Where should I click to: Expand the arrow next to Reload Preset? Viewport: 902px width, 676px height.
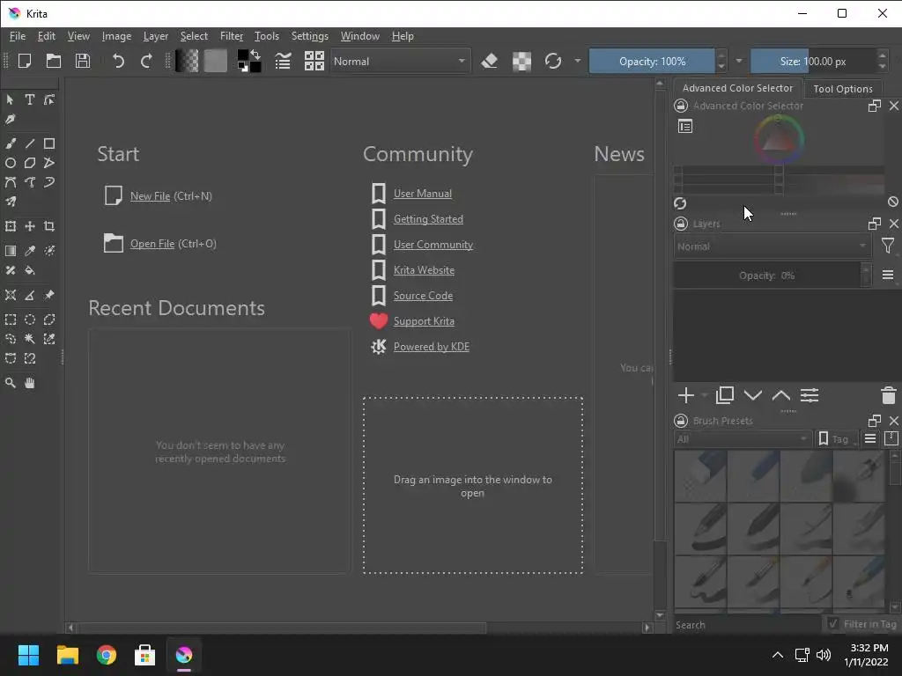pos(577,61)
